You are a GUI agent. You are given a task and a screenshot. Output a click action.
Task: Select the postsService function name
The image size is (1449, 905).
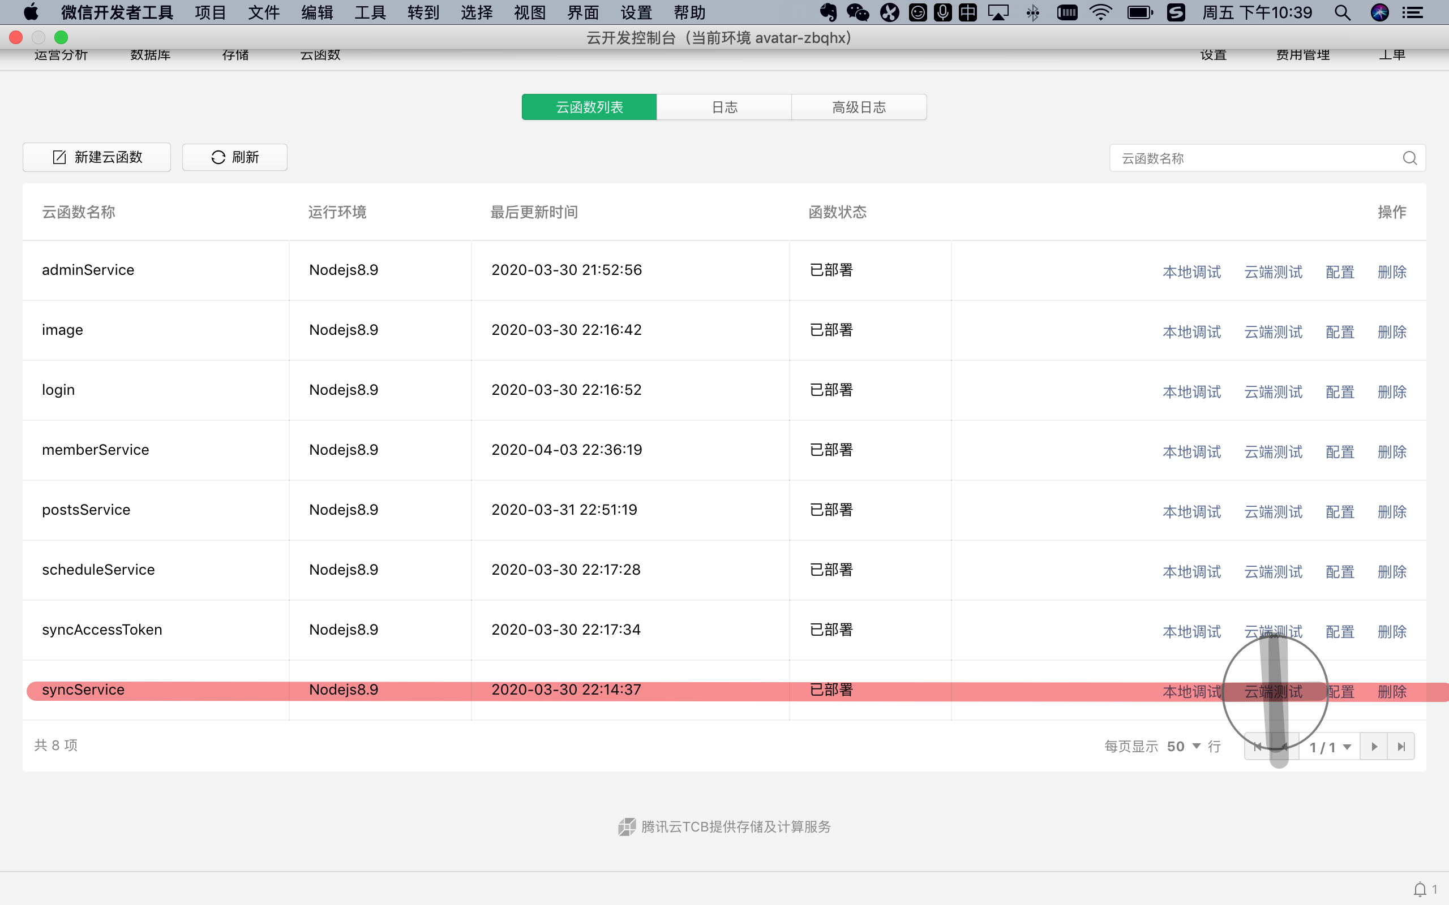coord(86,510)
